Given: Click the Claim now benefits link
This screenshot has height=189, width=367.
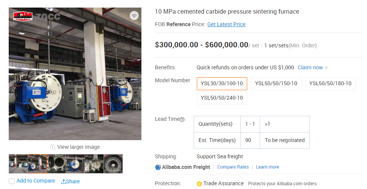Looking at the screenshot, I should (310, 67).
